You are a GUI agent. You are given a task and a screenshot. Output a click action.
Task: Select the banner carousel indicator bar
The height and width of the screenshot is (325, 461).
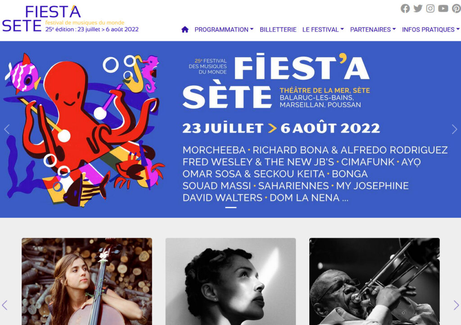click(231, 208)
